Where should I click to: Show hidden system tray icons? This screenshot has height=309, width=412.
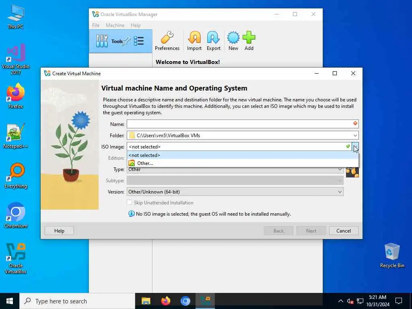(340, 301)
